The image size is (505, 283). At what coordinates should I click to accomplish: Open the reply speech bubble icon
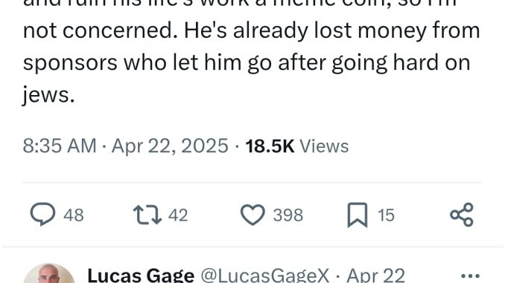point(42,214)
